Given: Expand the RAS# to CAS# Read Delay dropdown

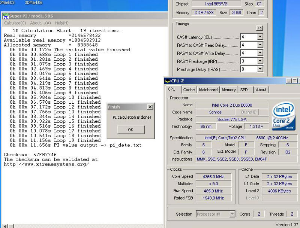Looking at the screenshot, I should 260,45.
